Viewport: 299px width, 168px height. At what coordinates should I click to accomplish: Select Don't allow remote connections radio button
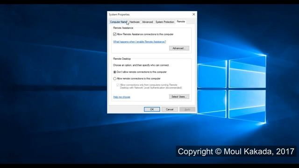point(114,72)
